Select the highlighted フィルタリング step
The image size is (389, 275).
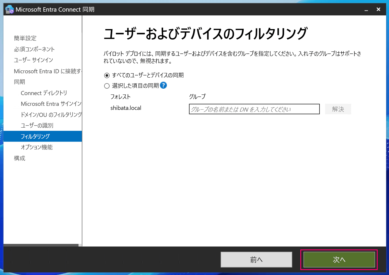pos(42,136)
